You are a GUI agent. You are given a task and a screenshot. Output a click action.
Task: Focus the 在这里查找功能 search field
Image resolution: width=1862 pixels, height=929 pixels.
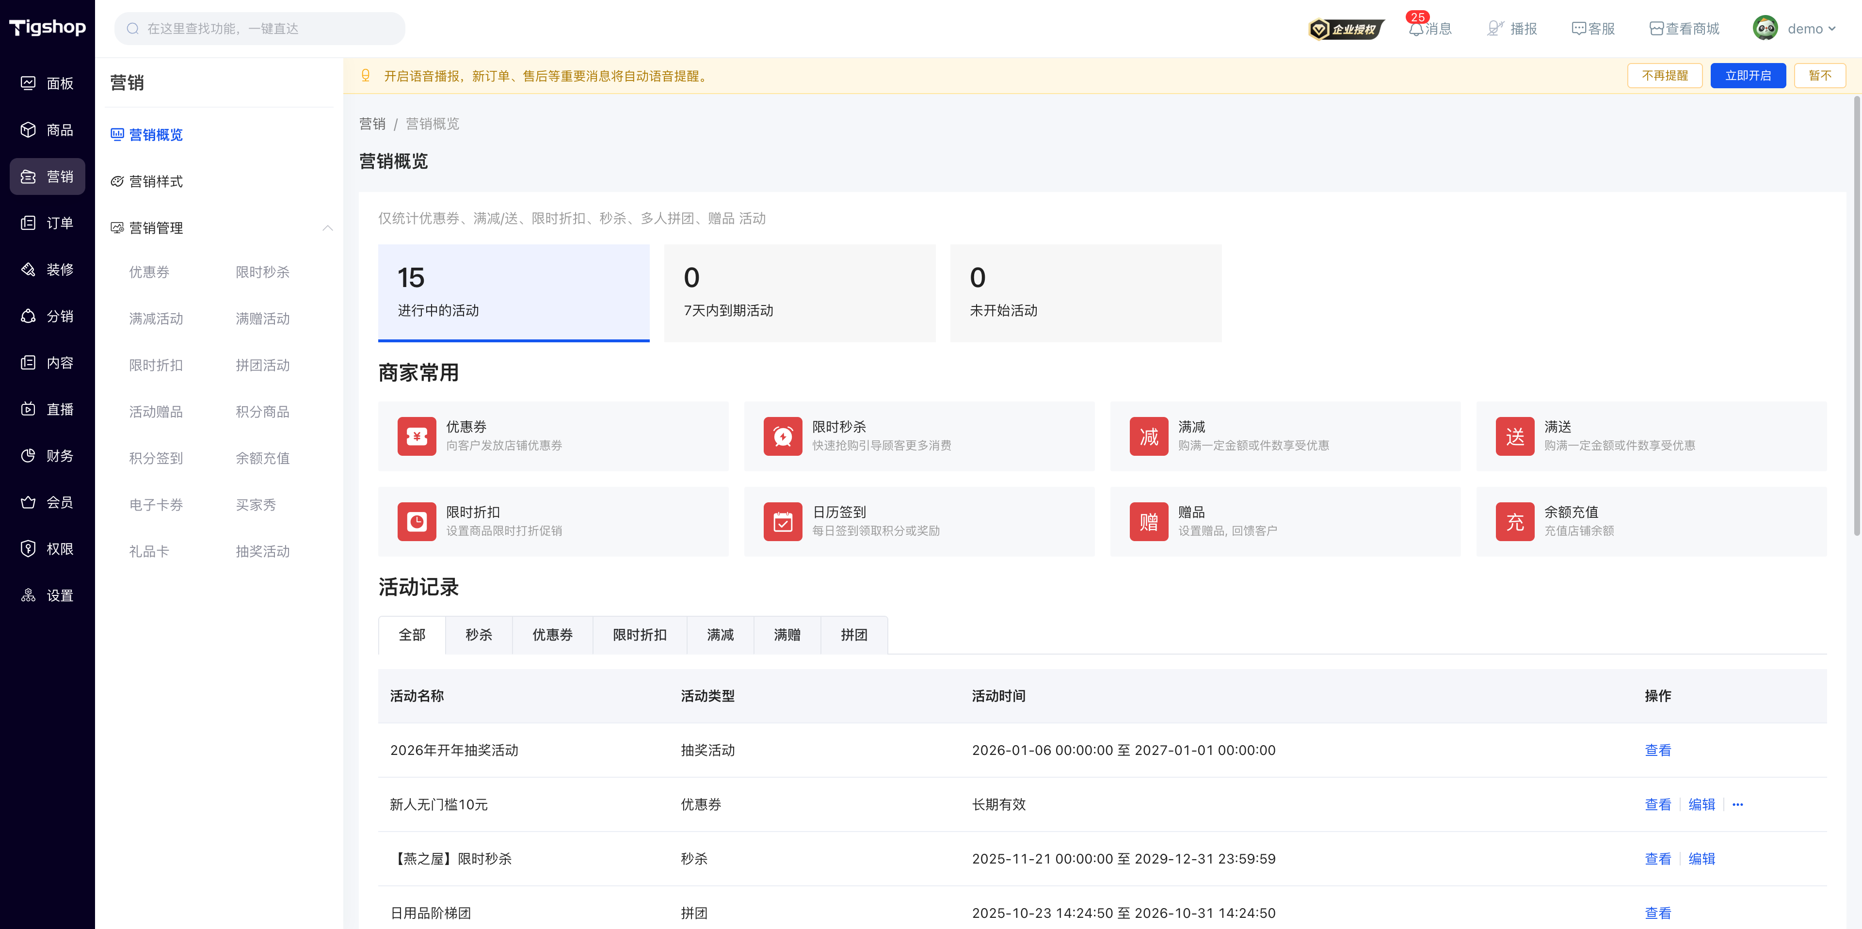pos(259,29)
